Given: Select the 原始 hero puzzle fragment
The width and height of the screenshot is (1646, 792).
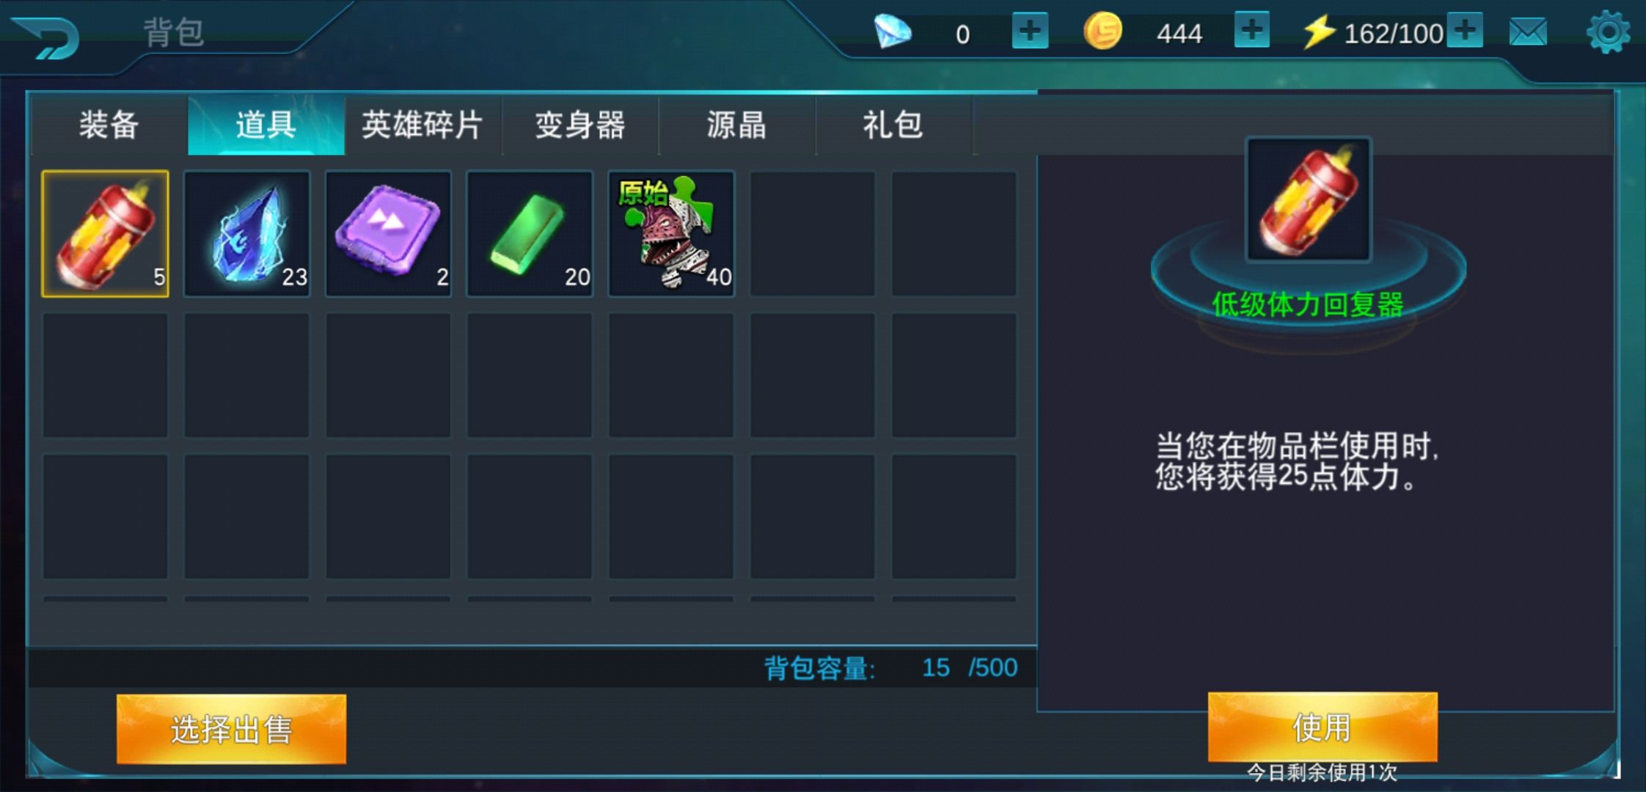Looking at the screenshot, I should point(671,234).
